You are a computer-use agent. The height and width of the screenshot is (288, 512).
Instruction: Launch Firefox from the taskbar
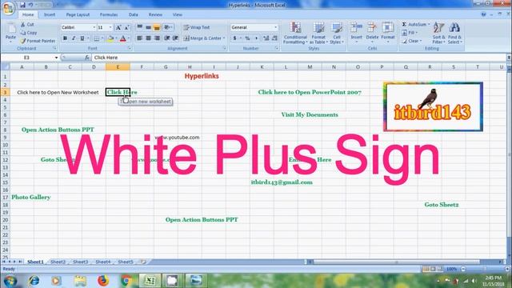(103, 281)
